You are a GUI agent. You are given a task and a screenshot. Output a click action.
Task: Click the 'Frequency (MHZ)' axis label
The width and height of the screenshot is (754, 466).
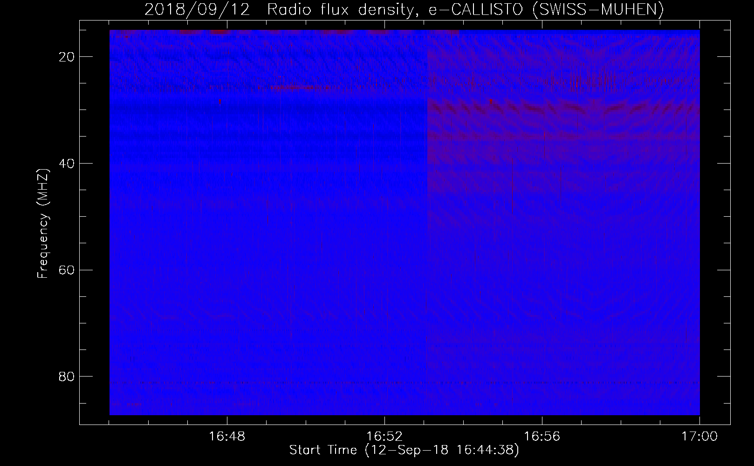pos(43,224)
